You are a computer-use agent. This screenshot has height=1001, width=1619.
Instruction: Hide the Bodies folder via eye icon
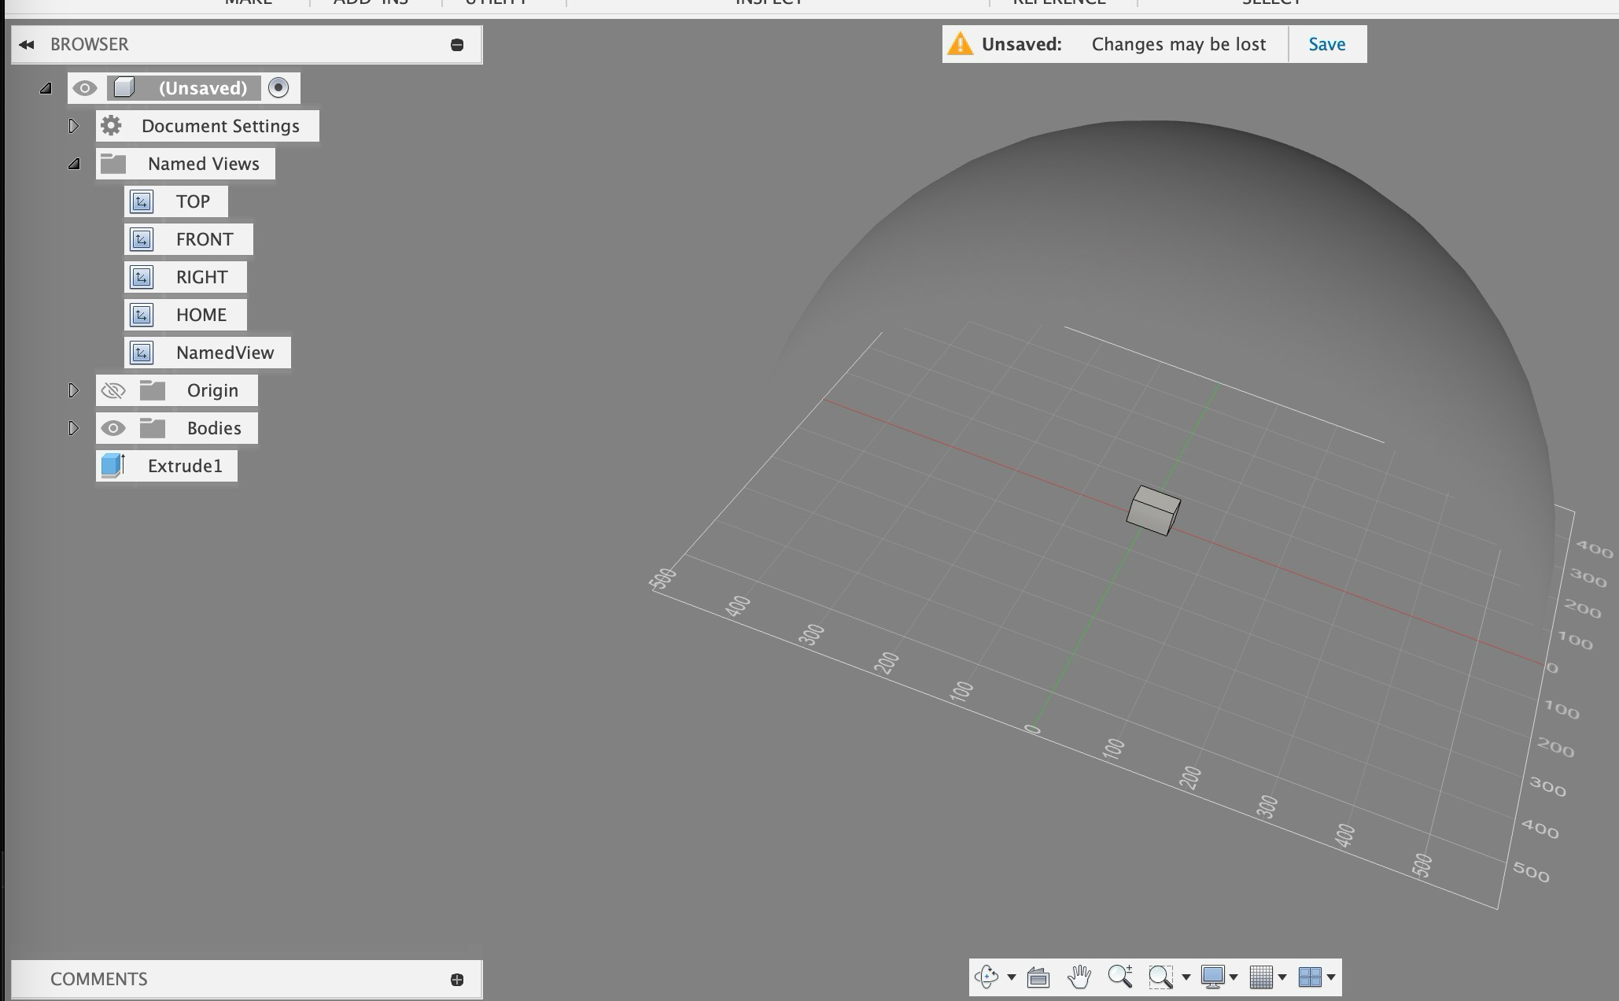[x=113, y=428]
